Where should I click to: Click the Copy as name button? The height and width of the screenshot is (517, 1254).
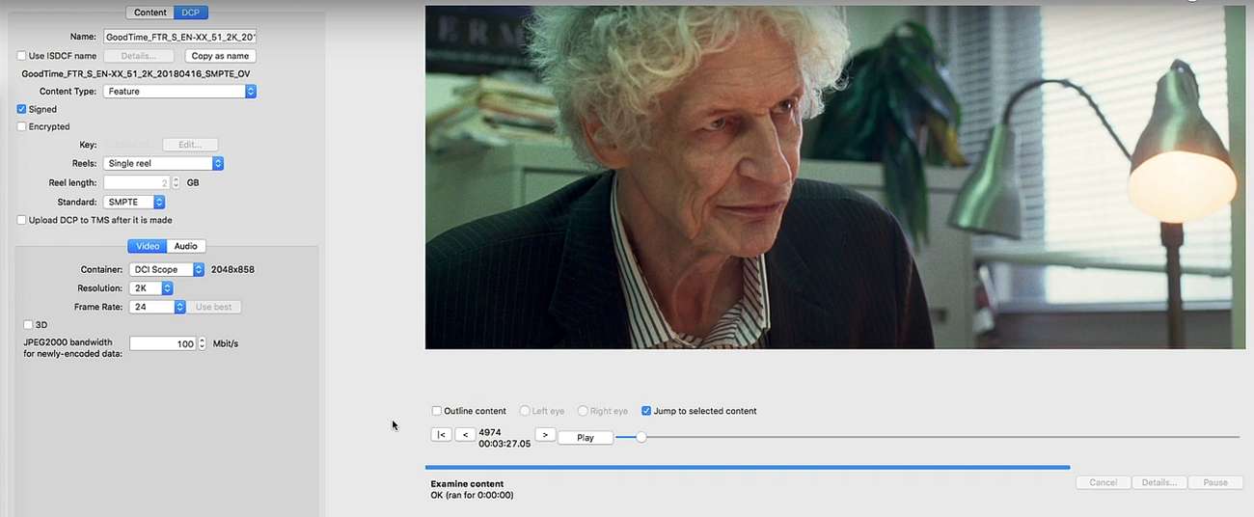[220, 56]
